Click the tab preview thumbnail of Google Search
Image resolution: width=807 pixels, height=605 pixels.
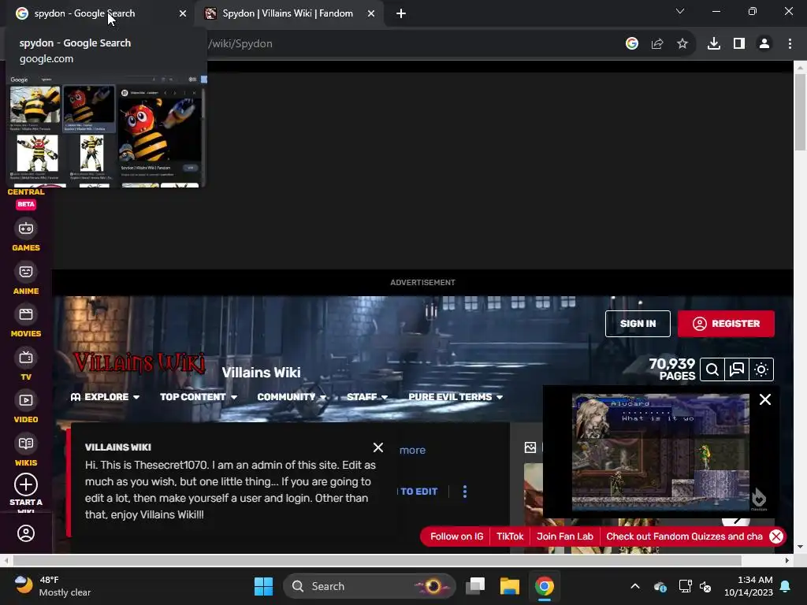pos(106,132)
